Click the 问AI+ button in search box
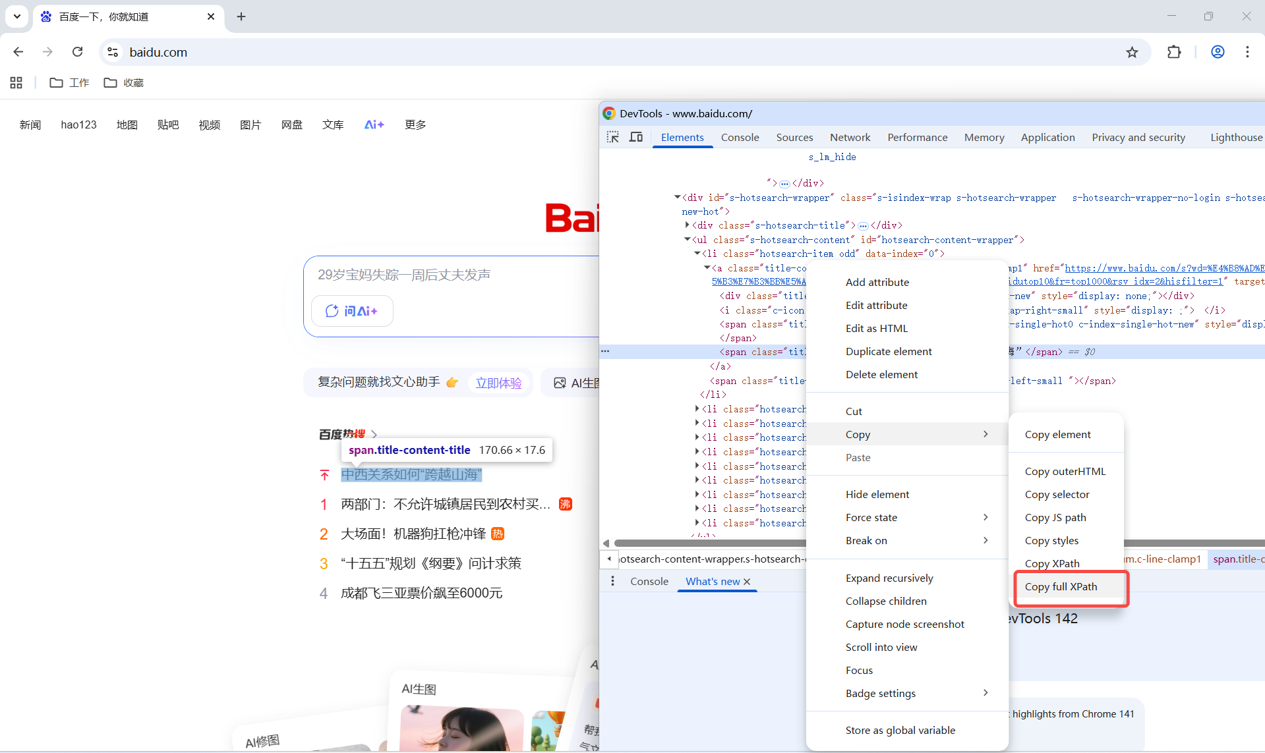The height and width of the screenshot is (753, 1265). (x=352, y=311)
